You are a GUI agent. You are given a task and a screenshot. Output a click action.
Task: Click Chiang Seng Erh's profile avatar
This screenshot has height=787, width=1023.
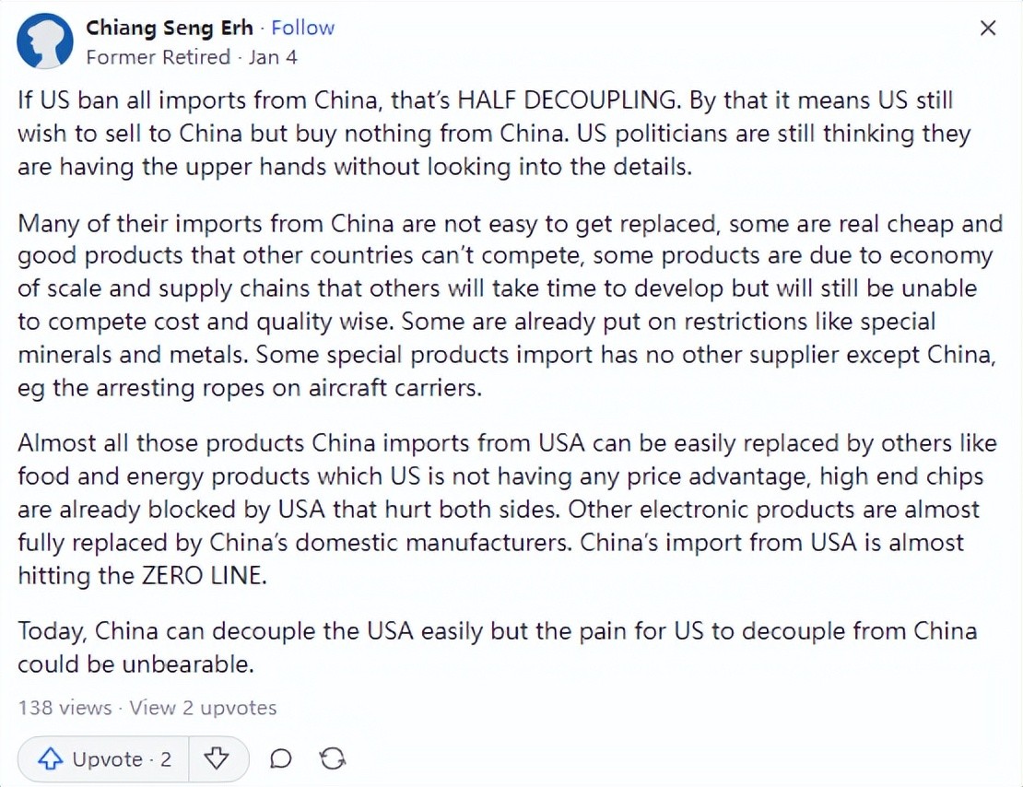click(45, 42)
